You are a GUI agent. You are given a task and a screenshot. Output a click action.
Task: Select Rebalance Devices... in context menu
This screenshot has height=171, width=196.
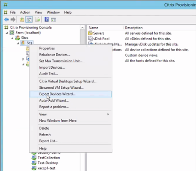71,55
